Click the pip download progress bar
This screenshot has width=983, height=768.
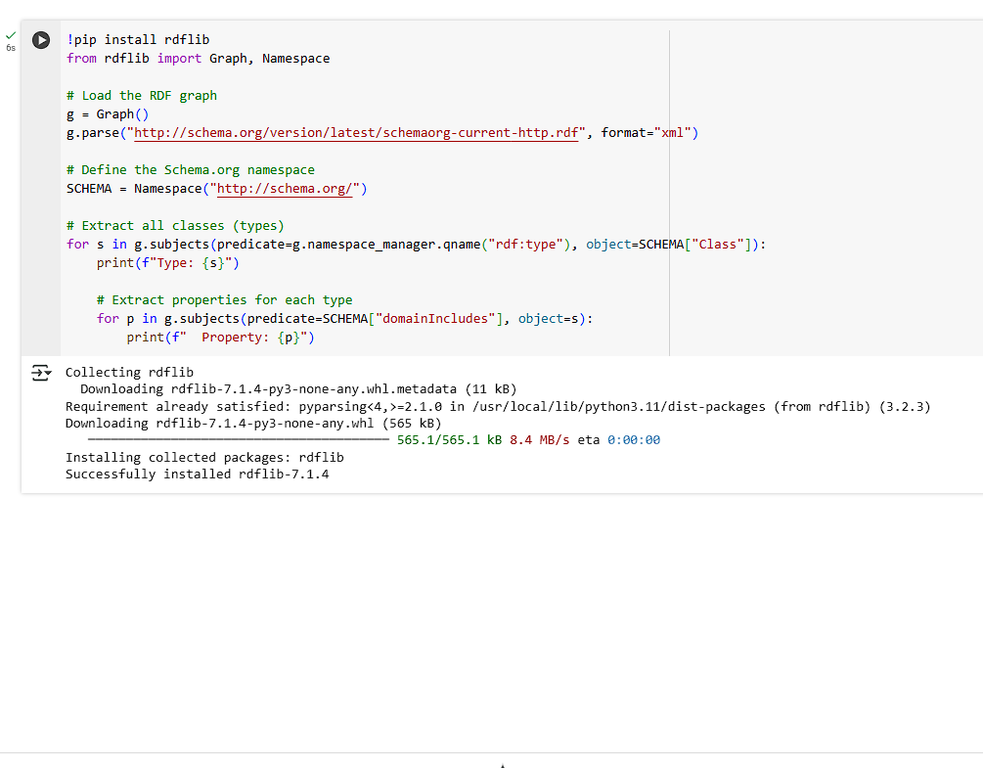click(239, 440)
